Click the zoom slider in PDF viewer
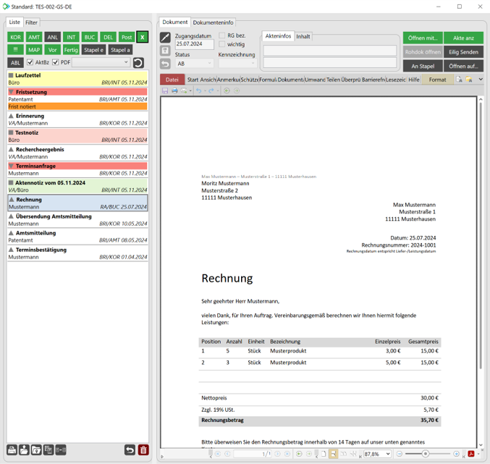 tap(427, 454)
